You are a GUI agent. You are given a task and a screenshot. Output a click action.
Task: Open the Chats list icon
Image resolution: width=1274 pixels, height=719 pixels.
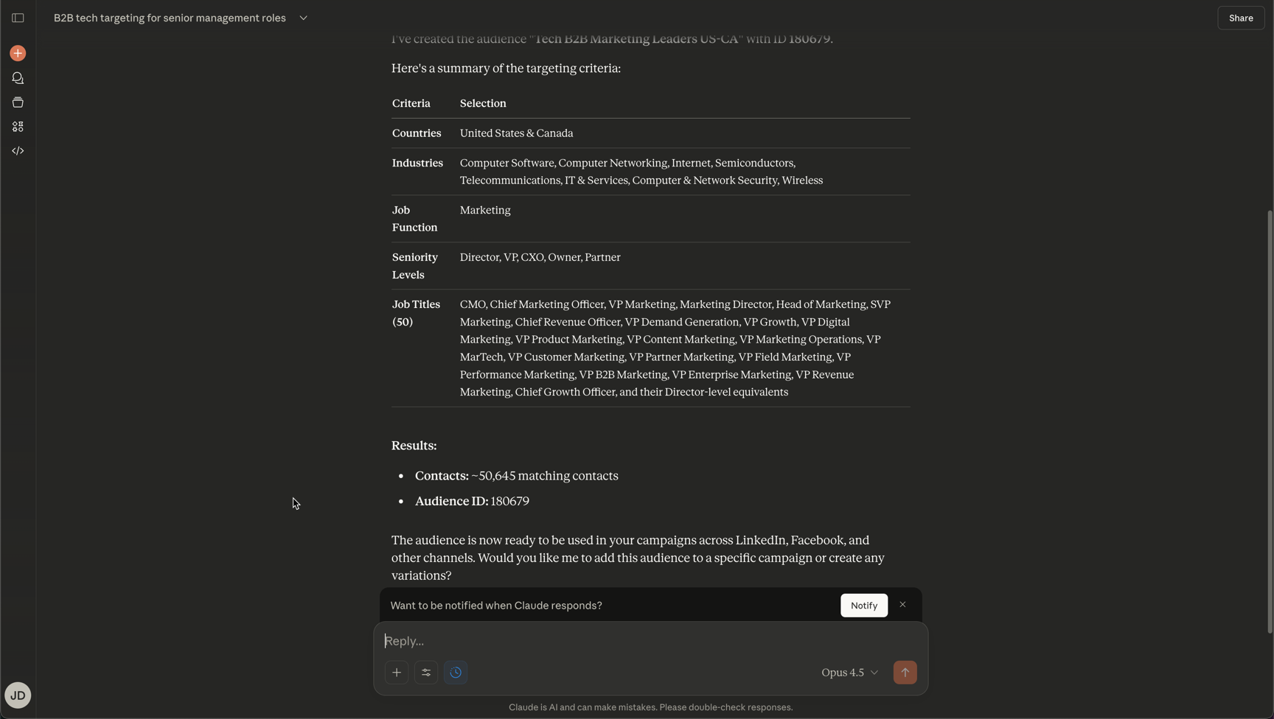[x=18, y=78]
